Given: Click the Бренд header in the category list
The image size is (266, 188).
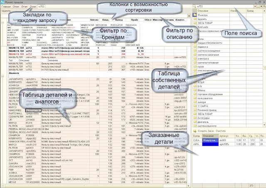Looking at the screenshot, I should pos(254,11).
